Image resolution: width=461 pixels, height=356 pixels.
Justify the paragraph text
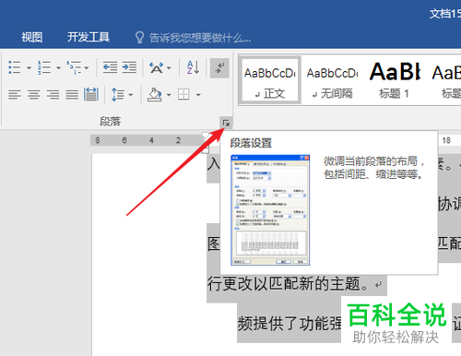pyautogui.click(x=72, y=94)
